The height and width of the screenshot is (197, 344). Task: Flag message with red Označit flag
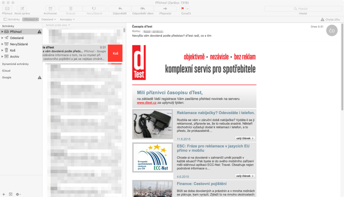click(182, 8)
